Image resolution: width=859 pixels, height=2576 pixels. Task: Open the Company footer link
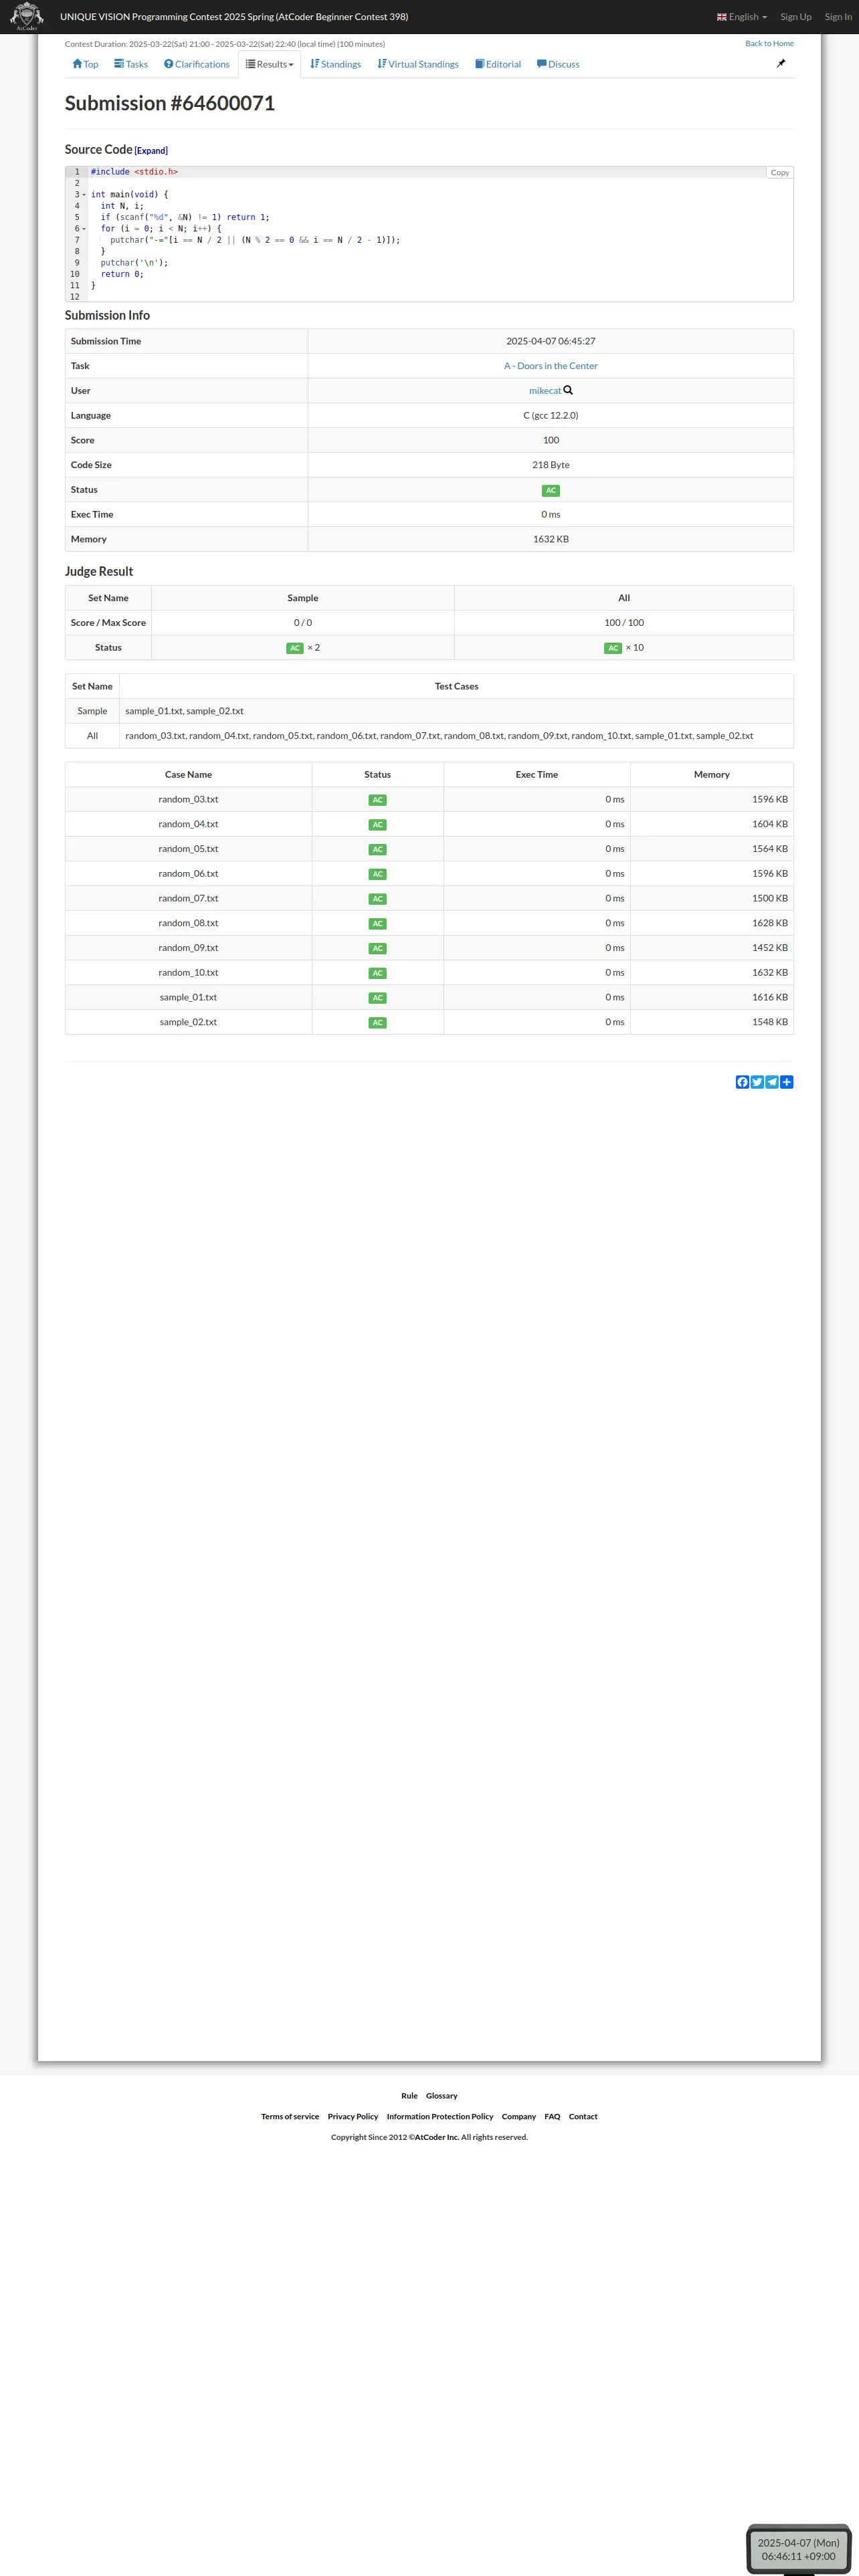[x=519, y=2117]
